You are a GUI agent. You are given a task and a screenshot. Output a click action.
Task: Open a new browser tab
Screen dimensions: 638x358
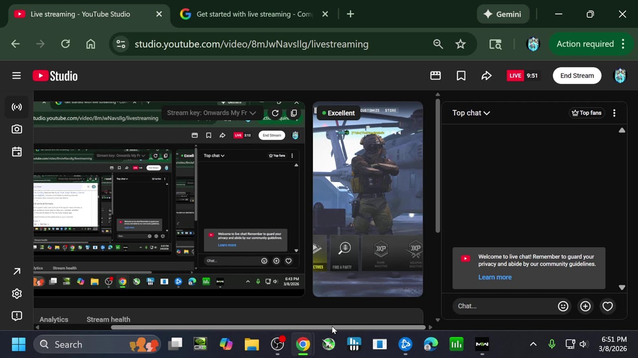point(350,14)
